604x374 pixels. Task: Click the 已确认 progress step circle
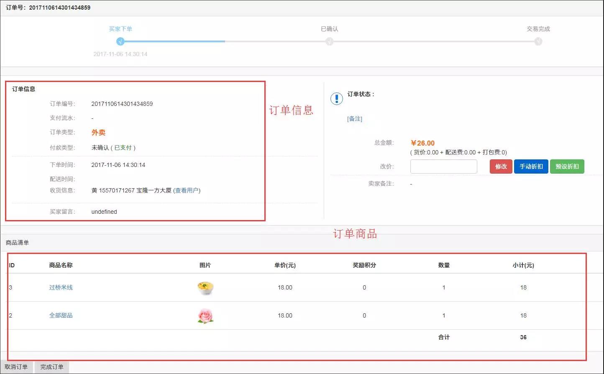[x=330, y=41]
